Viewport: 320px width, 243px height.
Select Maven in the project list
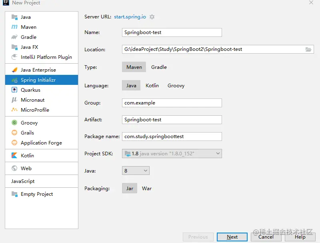(42, 27)
